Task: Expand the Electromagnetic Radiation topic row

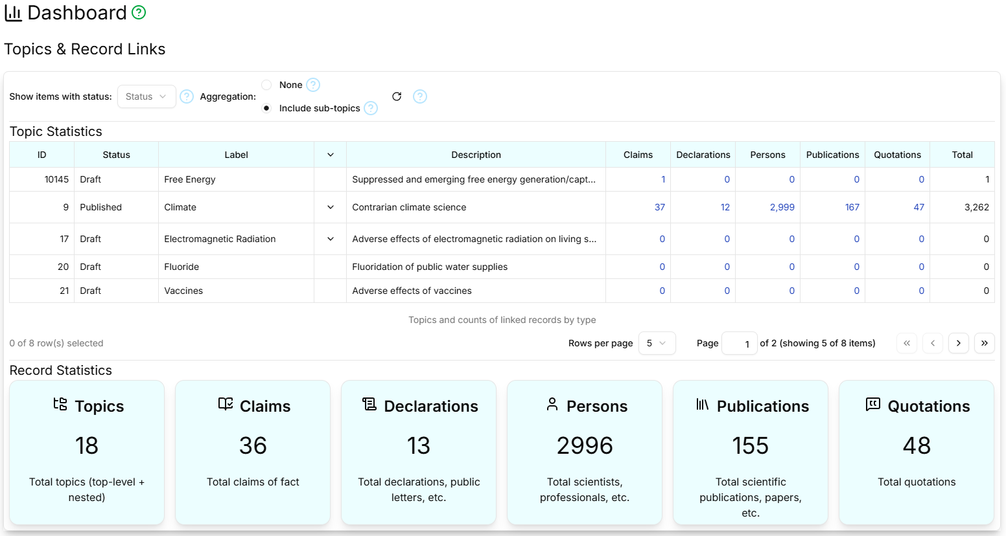Action: pyautogui.click(x=331, y=239)
